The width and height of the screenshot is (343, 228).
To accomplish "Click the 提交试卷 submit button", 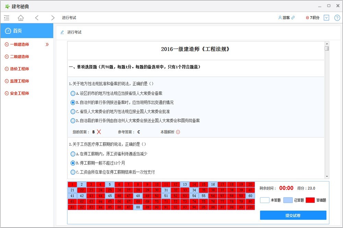I will coord(293,215).
